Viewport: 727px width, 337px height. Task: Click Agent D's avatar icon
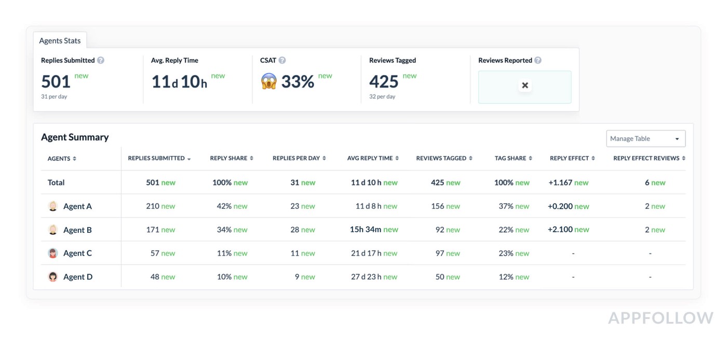[53, 277]
